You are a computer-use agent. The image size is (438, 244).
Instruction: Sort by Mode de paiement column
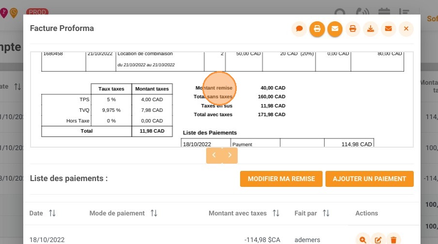(x=154, y=213)
